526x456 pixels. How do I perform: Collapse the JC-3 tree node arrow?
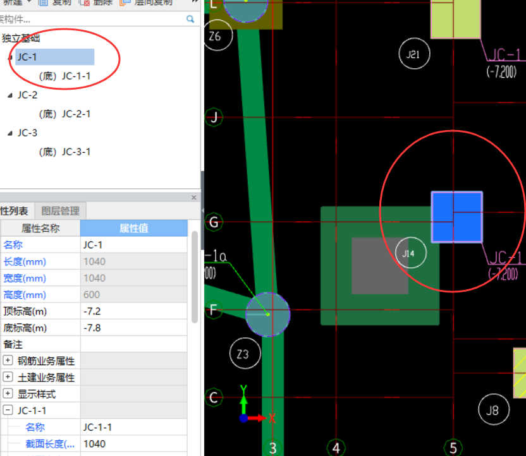10,133
